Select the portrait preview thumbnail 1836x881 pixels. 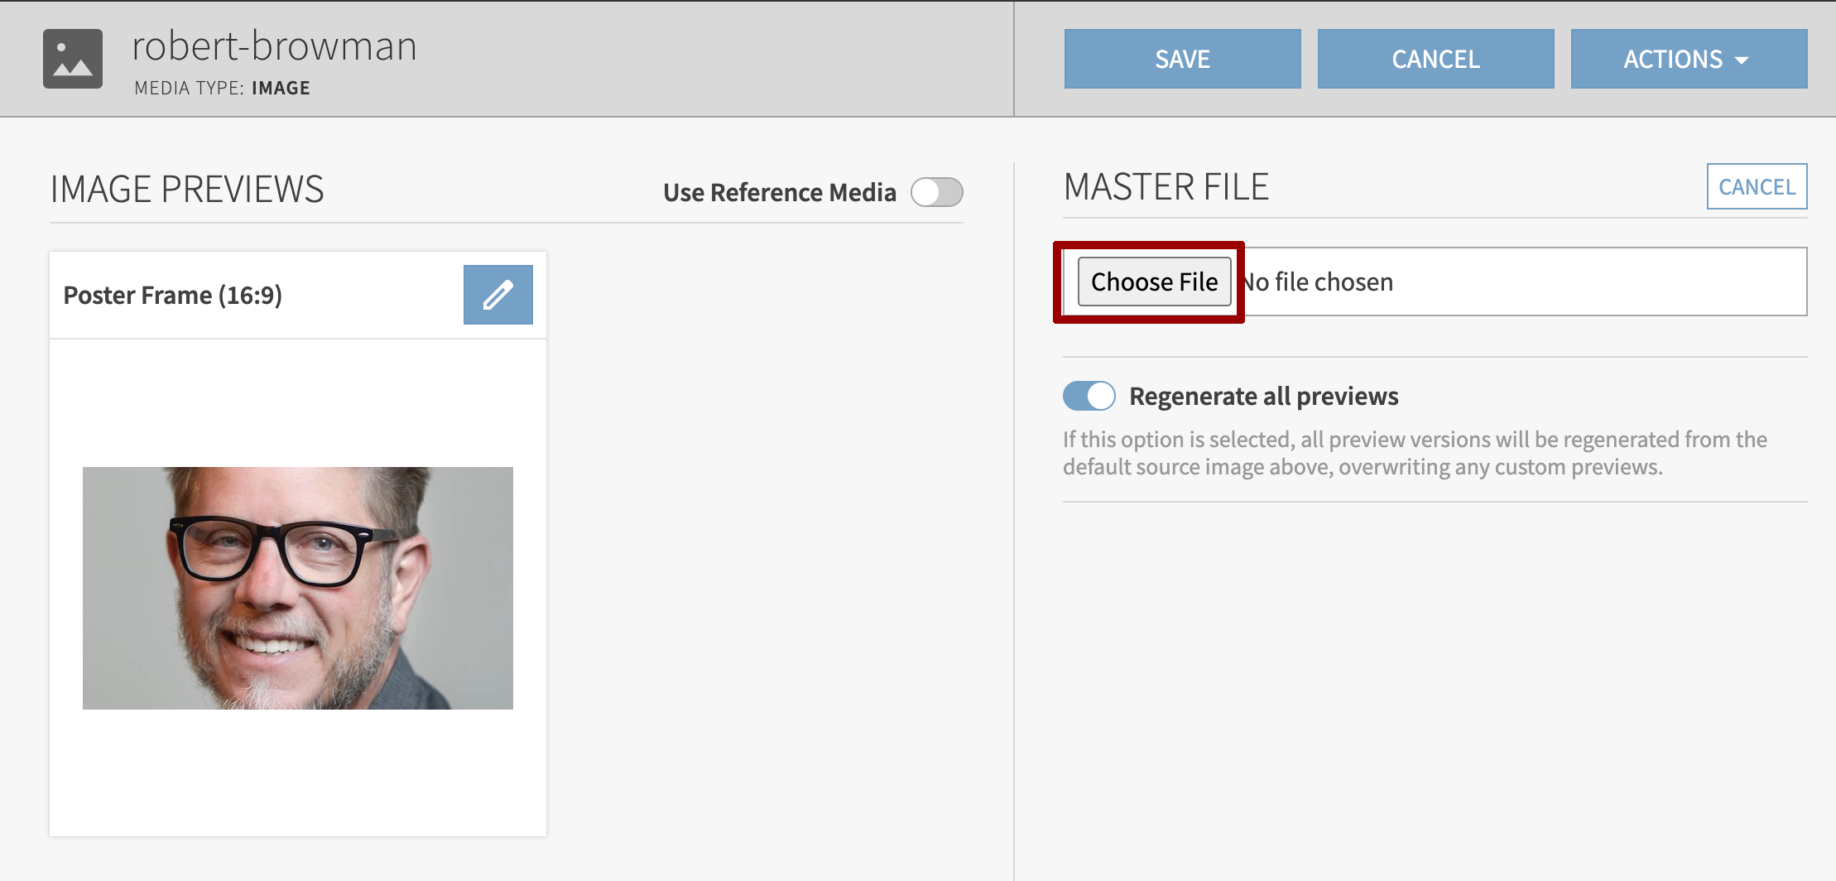pyautogui.click(x=298, y=588)
